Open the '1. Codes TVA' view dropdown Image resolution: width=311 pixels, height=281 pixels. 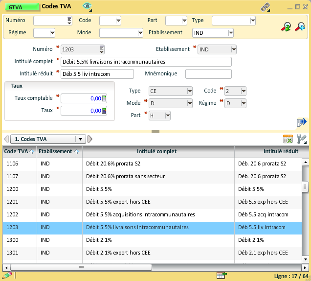81,139
